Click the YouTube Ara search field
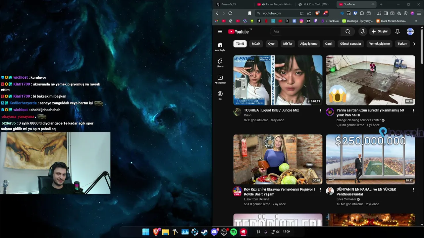The height and width of the screenshot is (238, 424). pyautogui.click(x=305, y=32)
